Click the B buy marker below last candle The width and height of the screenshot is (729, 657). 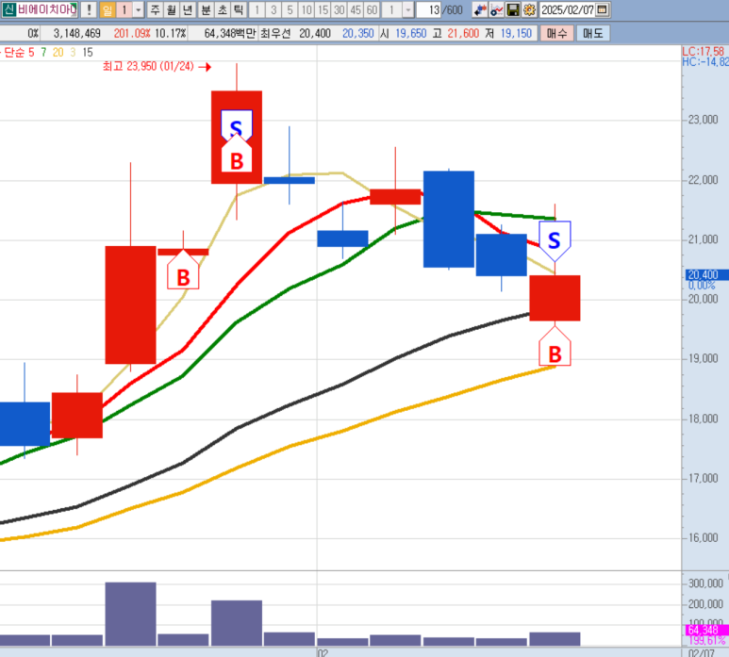(555, 347)
